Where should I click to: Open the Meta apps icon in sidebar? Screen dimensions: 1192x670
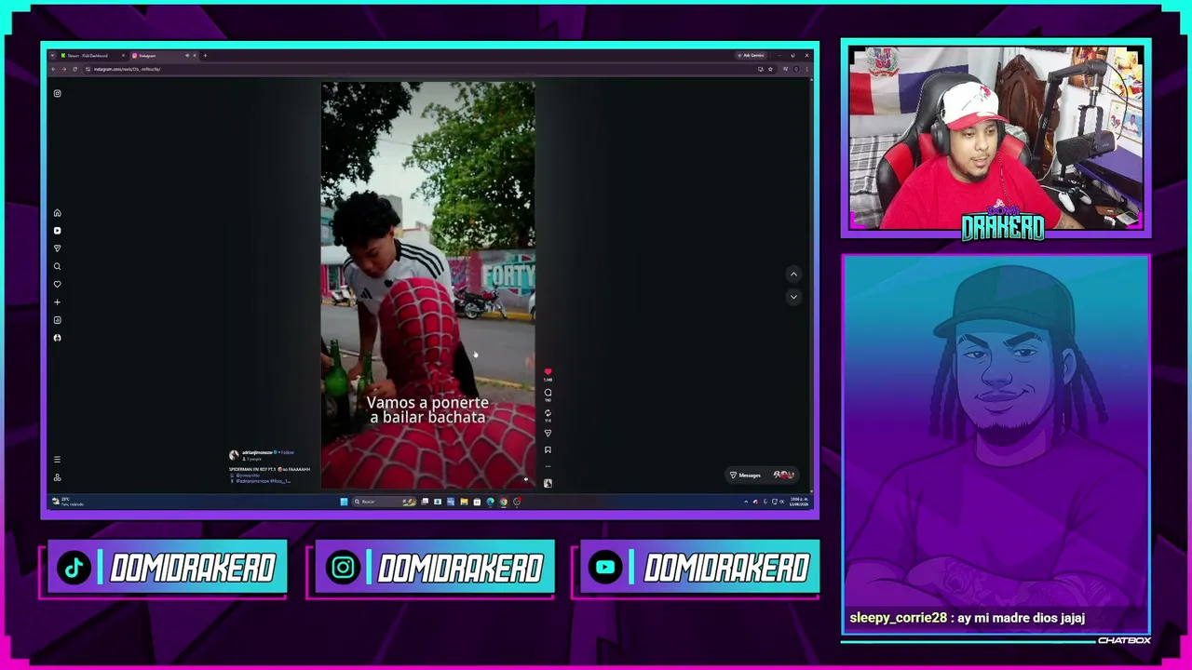tap(57, 477)
